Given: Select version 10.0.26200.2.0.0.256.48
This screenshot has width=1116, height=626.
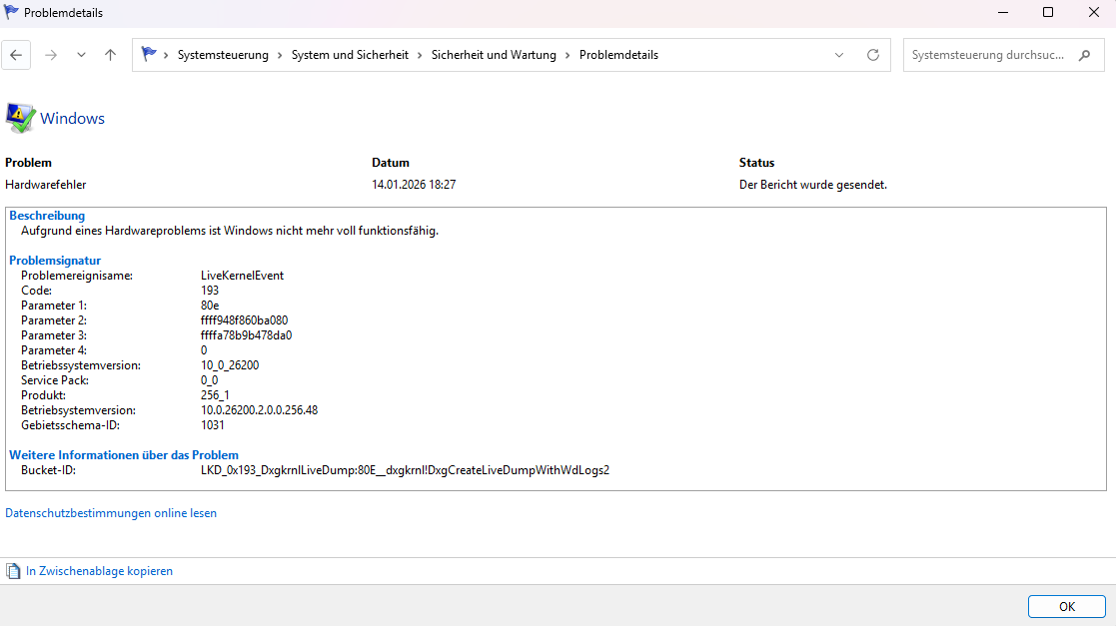Looking at the screenshot, I should [259, 409].
